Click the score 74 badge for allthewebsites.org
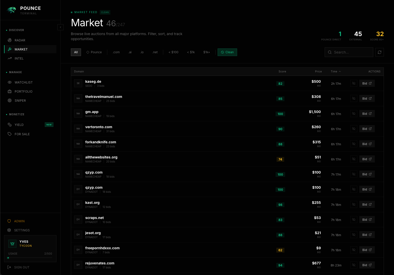394x275 pixels. click(280, 159)
